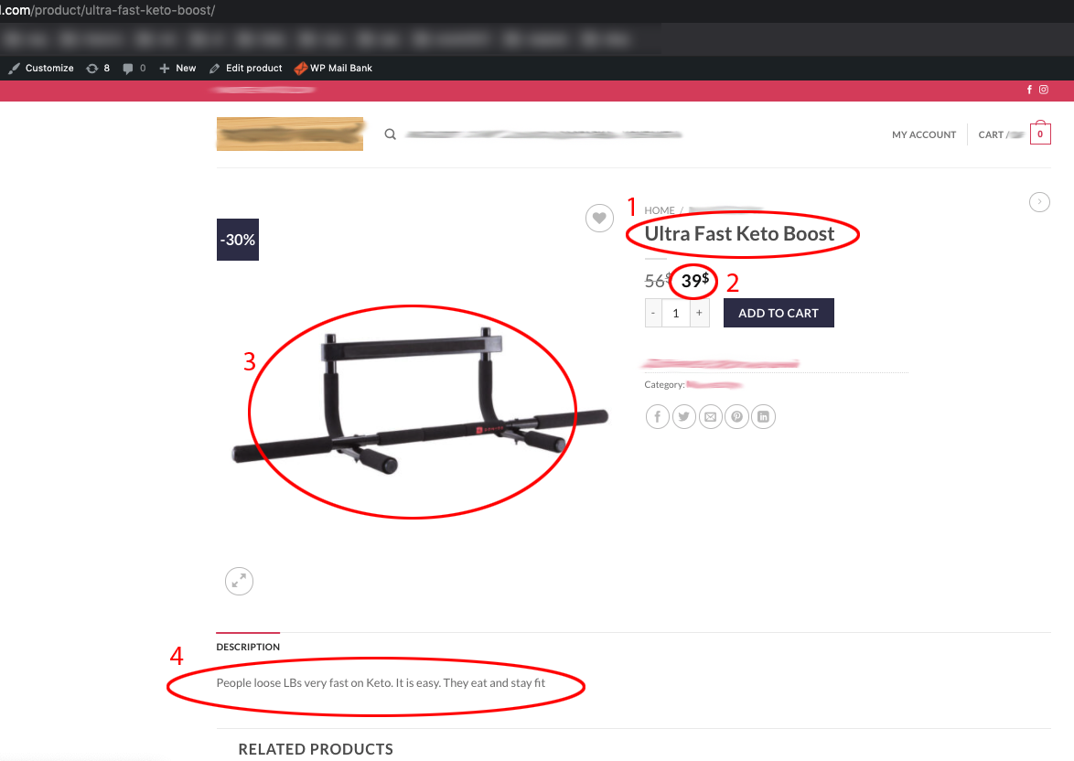Open Instagram link in top bar
Image resolution: width=1074 pixels, height=761 pixels.
(x=1043, y=90)
